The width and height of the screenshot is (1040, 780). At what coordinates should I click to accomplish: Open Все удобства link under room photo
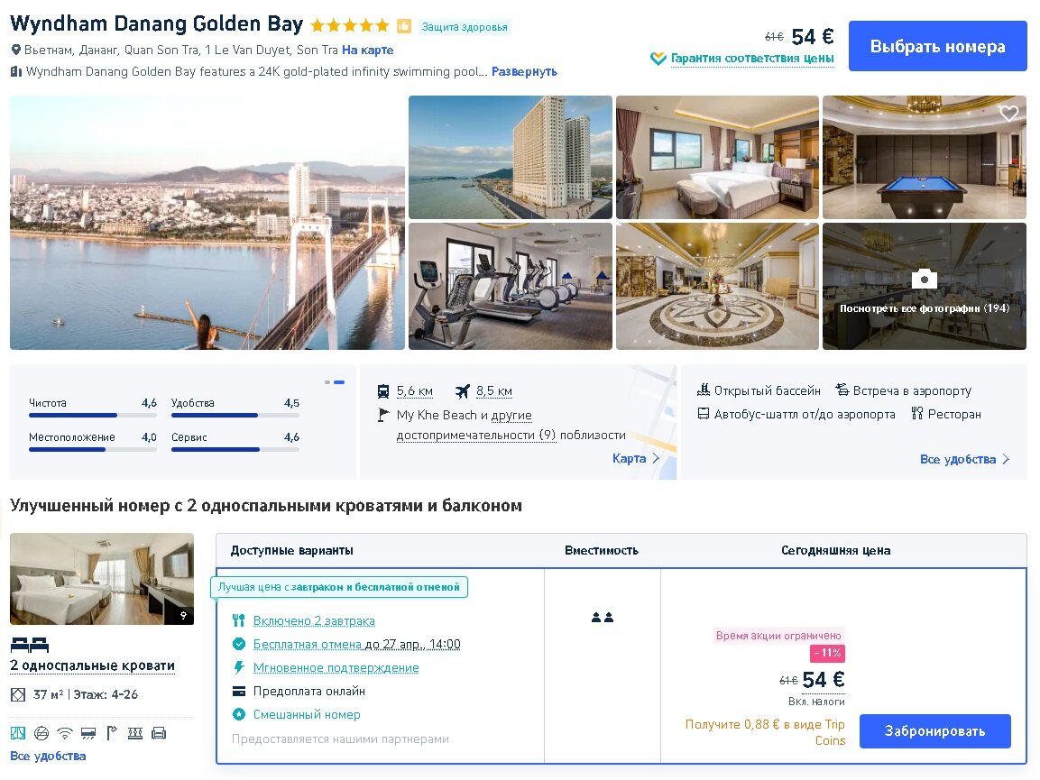[48, 757]
